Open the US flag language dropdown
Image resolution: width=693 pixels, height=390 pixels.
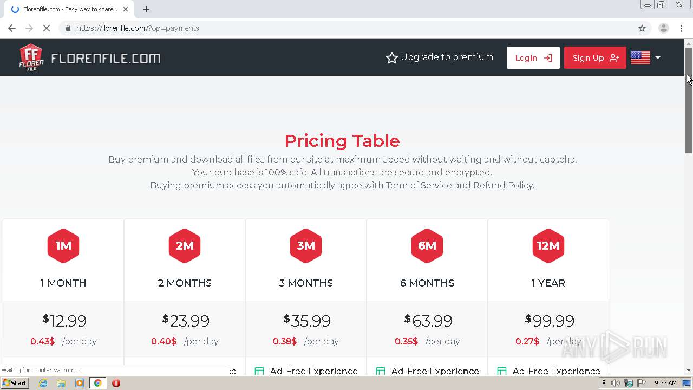tap(646, 57)
